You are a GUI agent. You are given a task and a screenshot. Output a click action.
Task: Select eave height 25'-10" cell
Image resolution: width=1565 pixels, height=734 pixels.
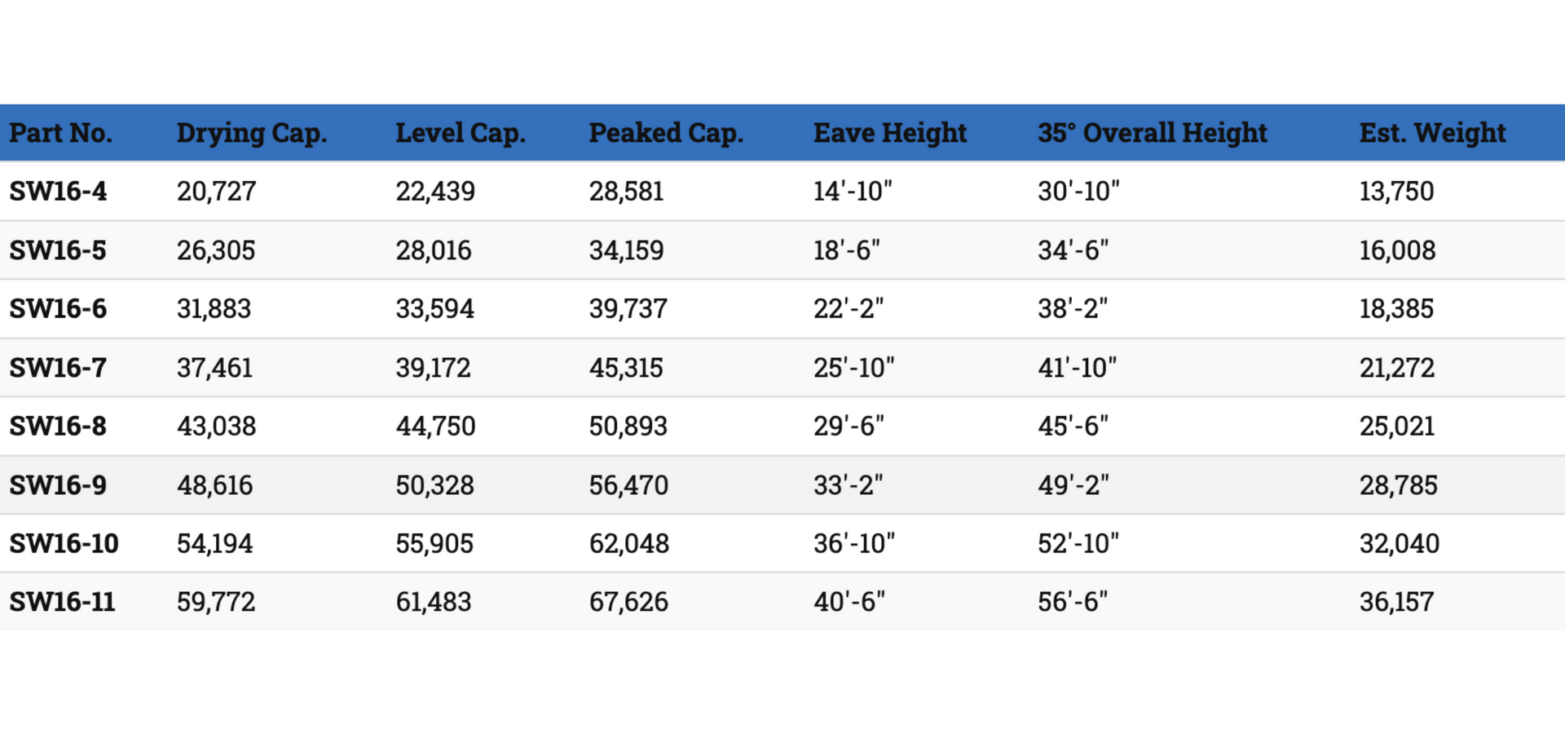pos(853,367)
